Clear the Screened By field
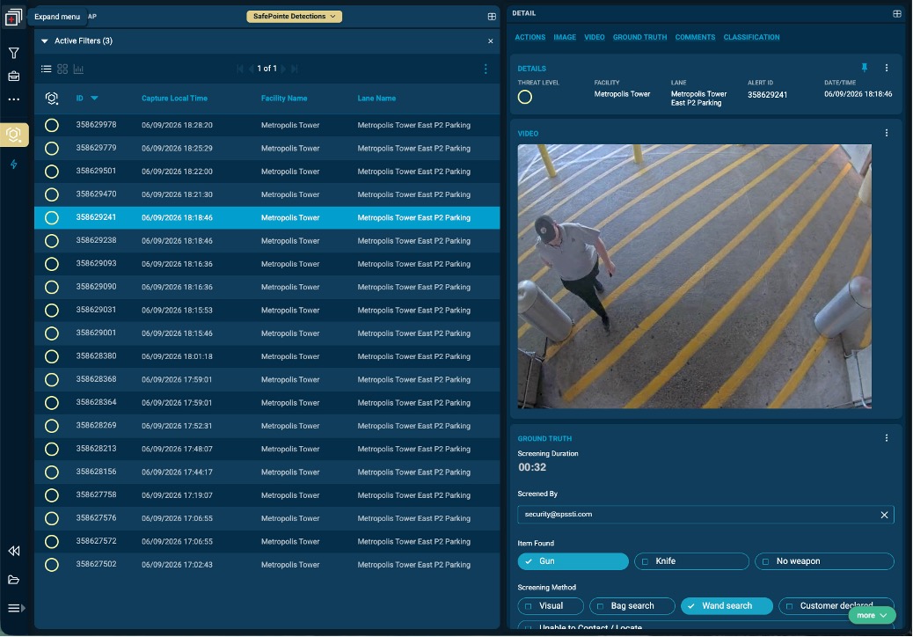The width and height of the screenshot is (913, 637). tap(885, 516)
